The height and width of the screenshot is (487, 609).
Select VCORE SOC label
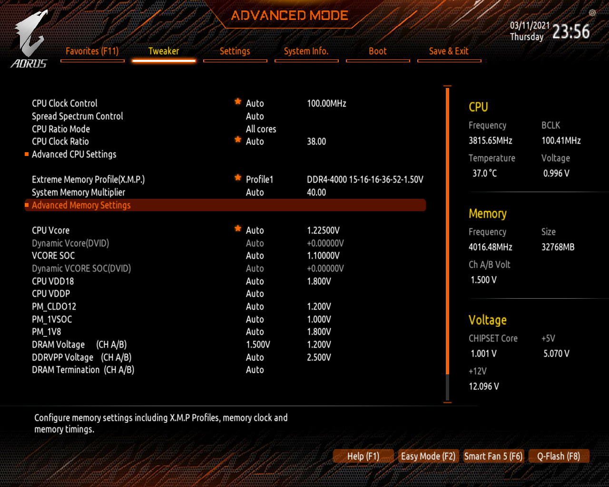coord(53,255)
